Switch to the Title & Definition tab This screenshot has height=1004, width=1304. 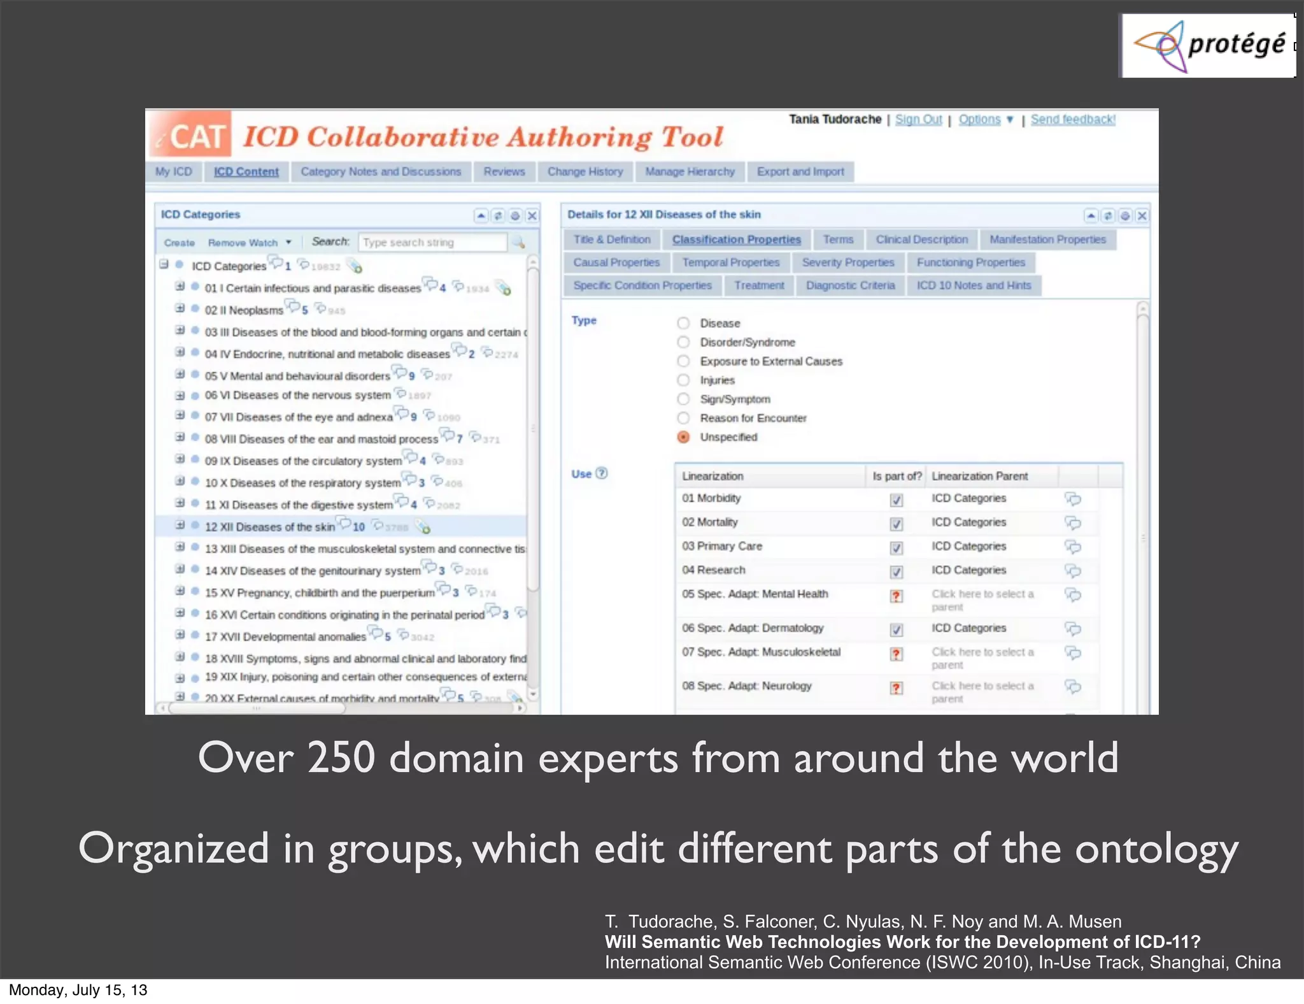612,240
